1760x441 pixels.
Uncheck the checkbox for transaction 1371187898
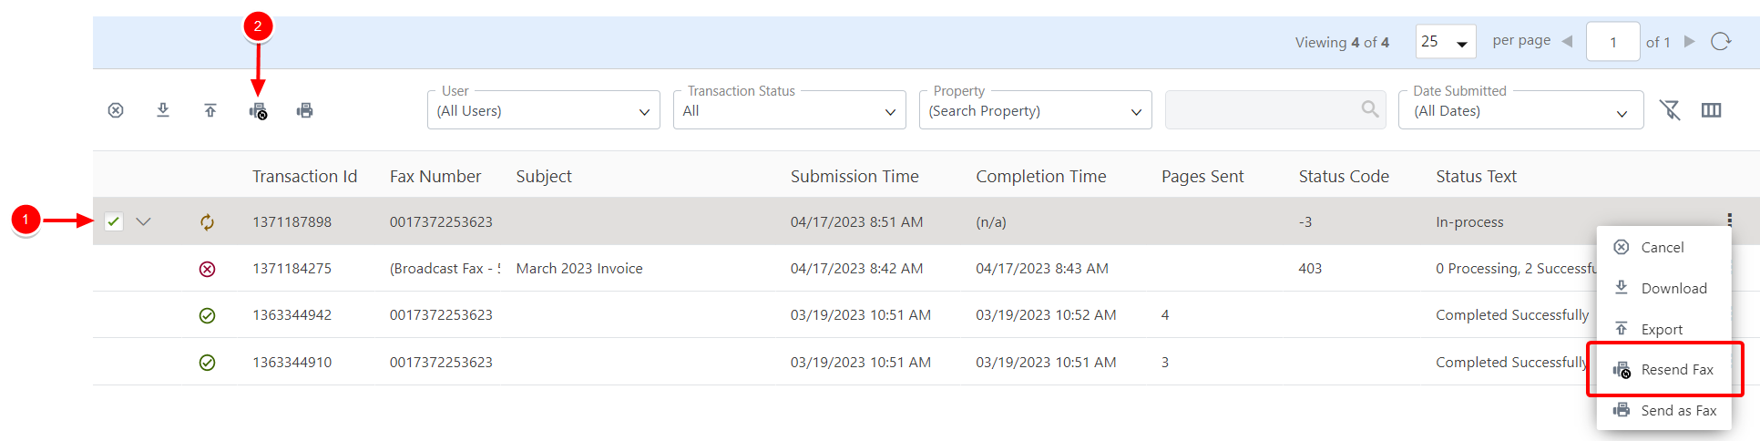(114, 221)
